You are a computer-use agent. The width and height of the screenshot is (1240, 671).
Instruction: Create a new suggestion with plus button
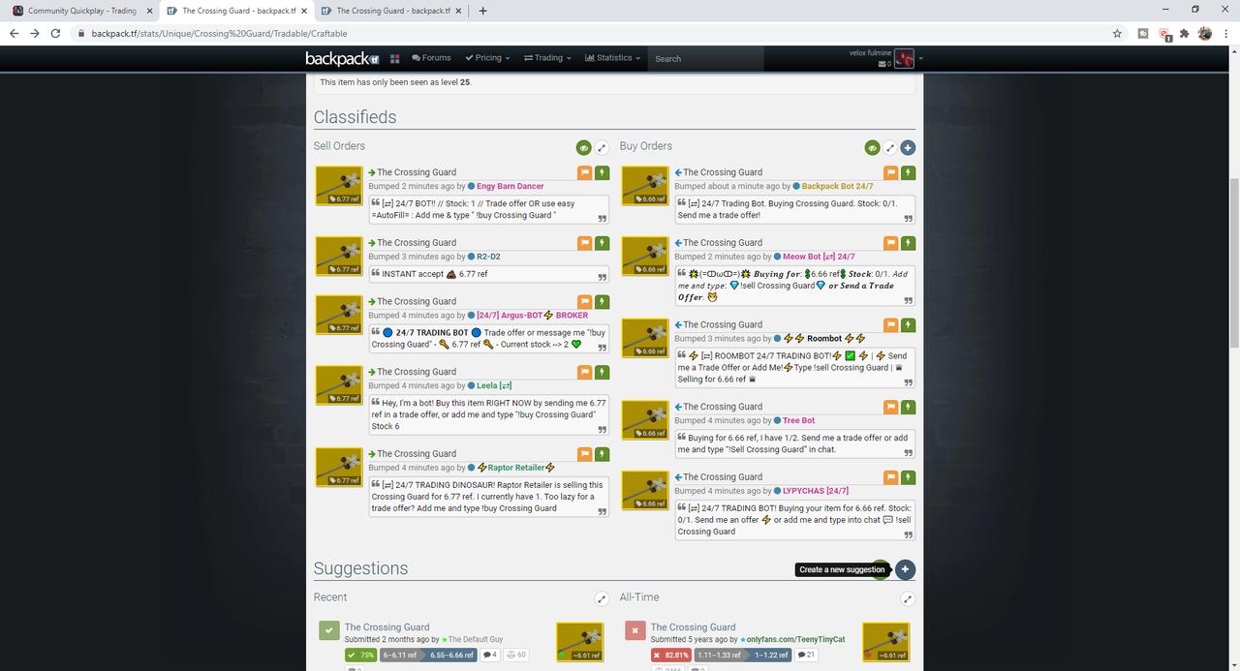(x=905, y=569)
